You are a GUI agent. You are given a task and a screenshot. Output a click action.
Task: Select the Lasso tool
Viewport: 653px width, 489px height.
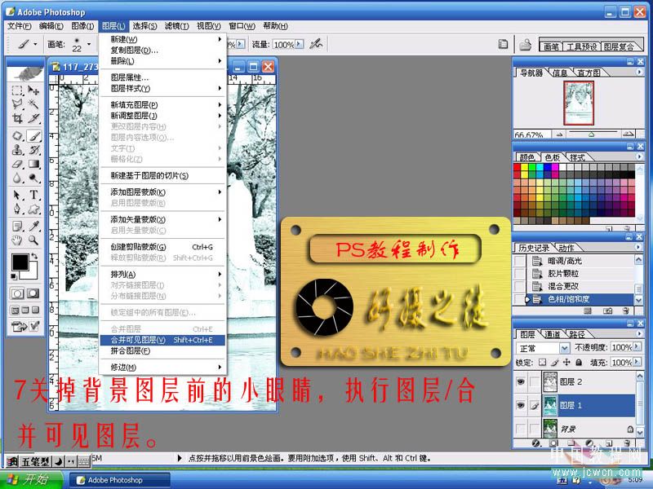click(17, 104)
